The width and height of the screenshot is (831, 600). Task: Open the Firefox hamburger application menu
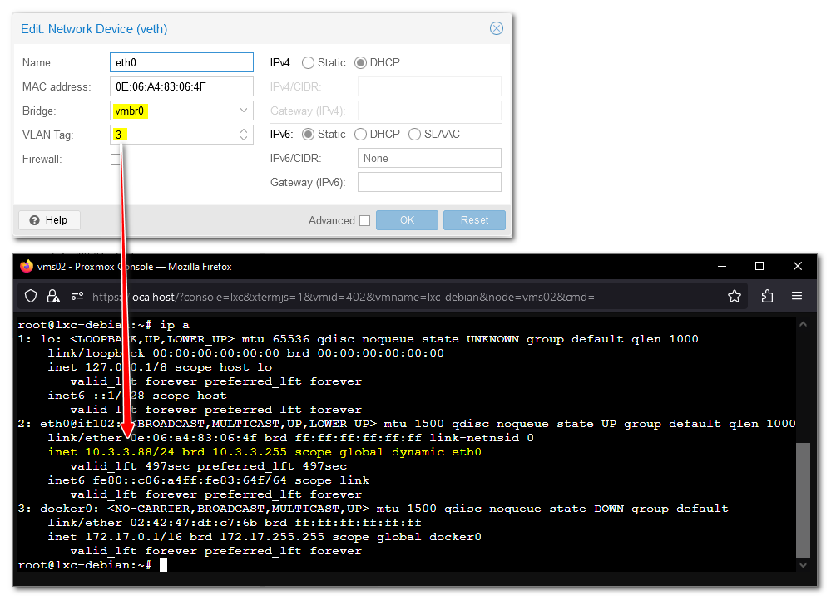point(797,296)
